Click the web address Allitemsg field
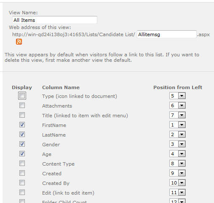This screenshot has width=214, height=203. (x=167, y=34)
